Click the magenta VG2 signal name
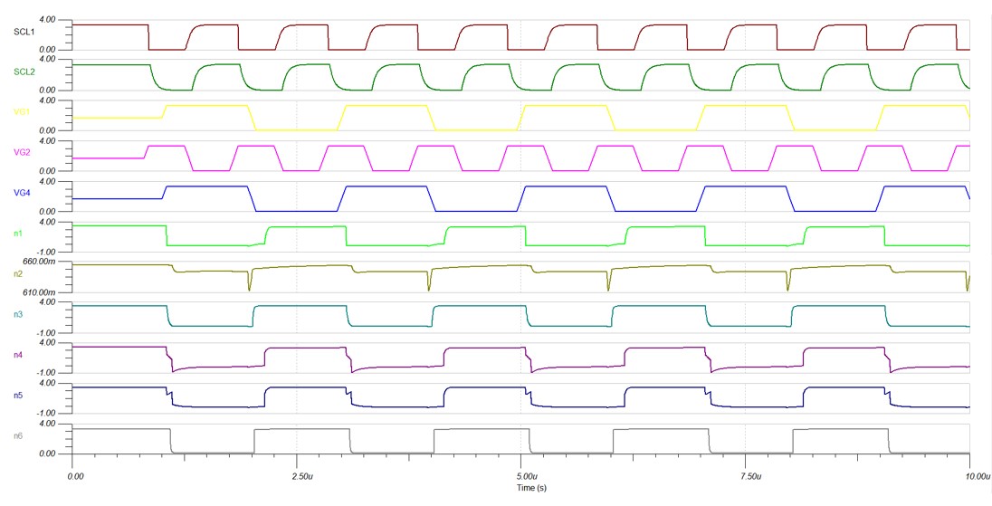Image resolution: width=992 pixels, height=506 pixels. 22,152
